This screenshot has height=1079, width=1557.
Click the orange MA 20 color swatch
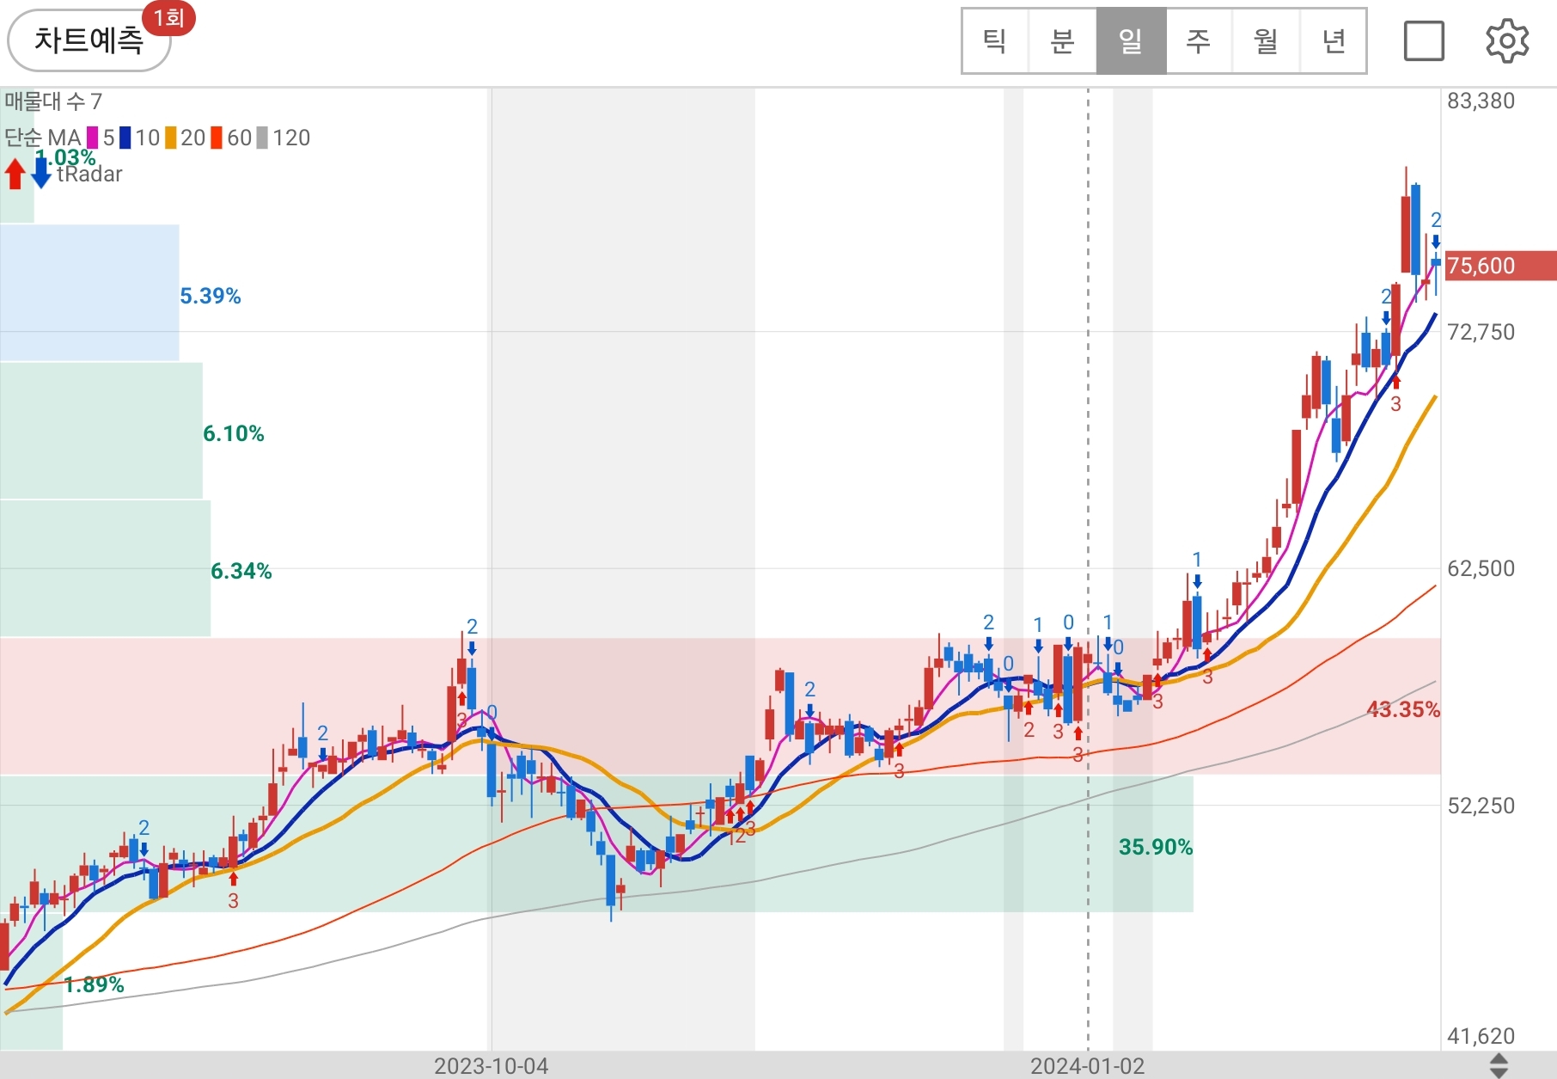coord(171,138)
